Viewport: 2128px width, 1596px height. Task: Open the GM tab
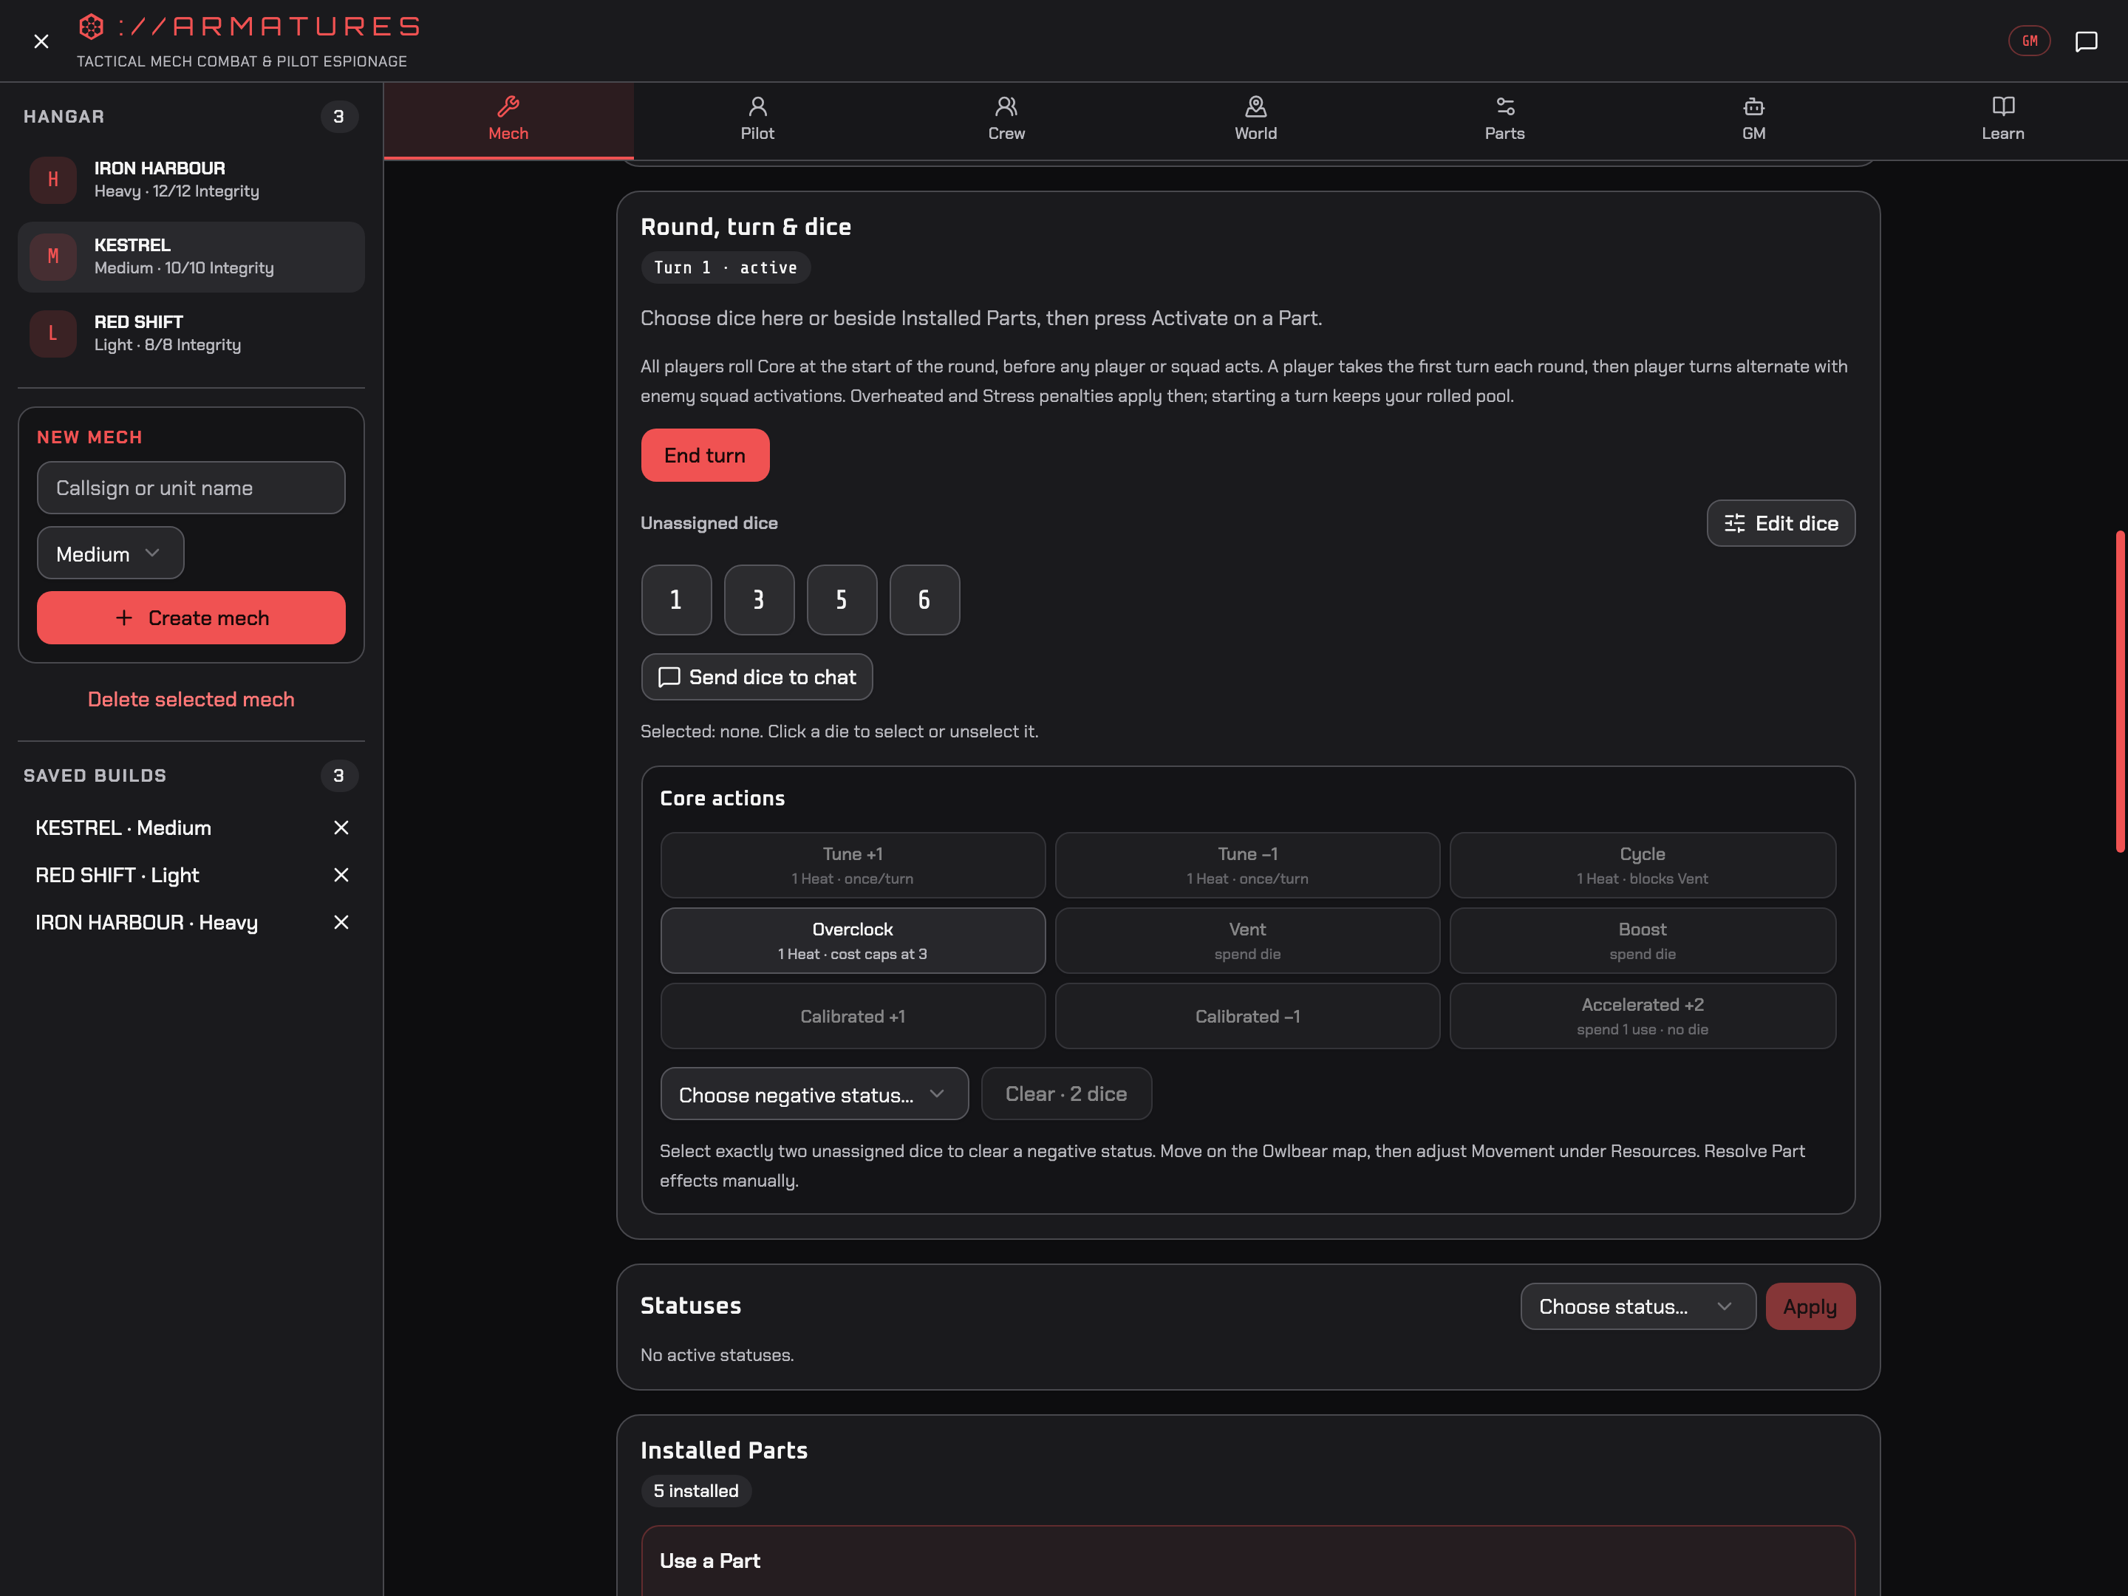tap(1754, 120)
